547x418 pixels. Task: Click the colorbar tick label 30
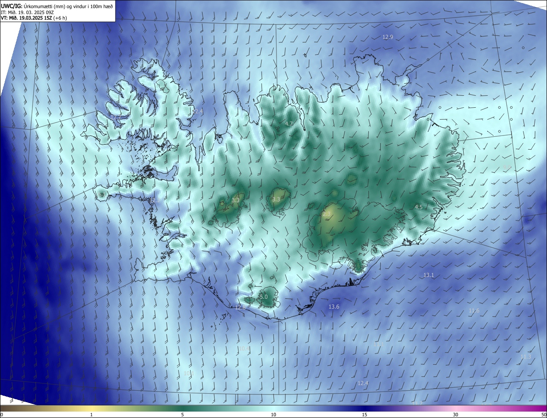tap(456, 415)
